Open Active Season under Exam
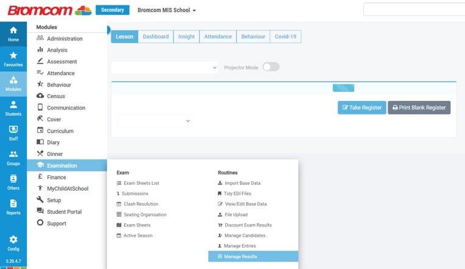465x269 pixels. tap(135, 236)
